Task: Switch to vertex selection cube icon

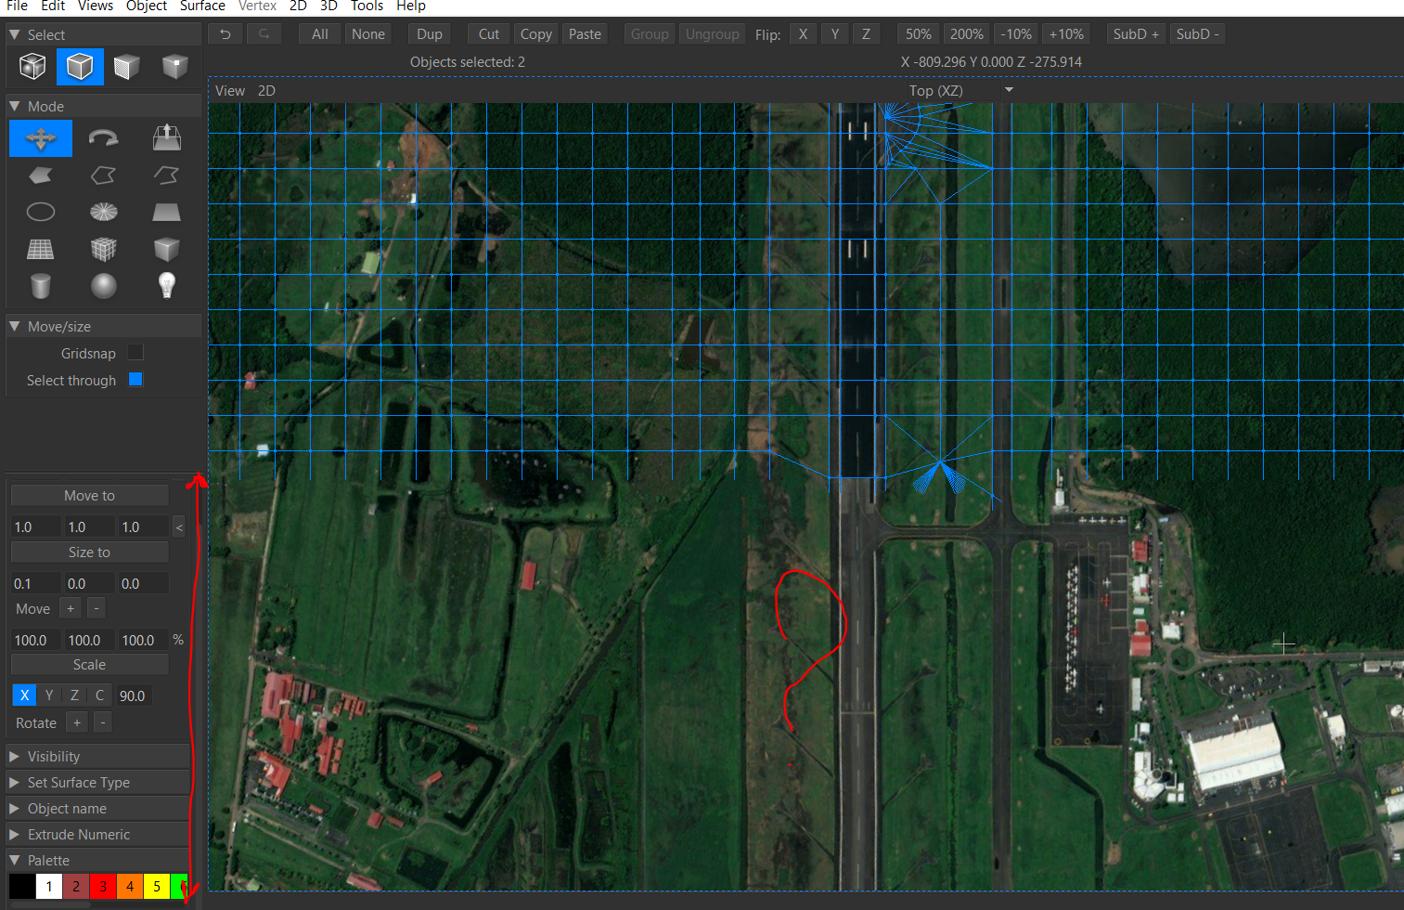Action: [174, 67]
